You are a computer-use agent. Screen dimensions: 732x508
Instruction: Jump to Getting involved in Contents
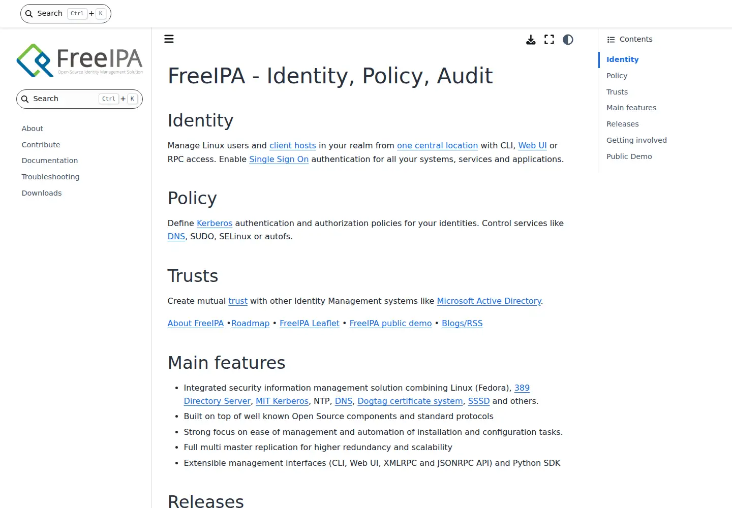coord(636,140)
